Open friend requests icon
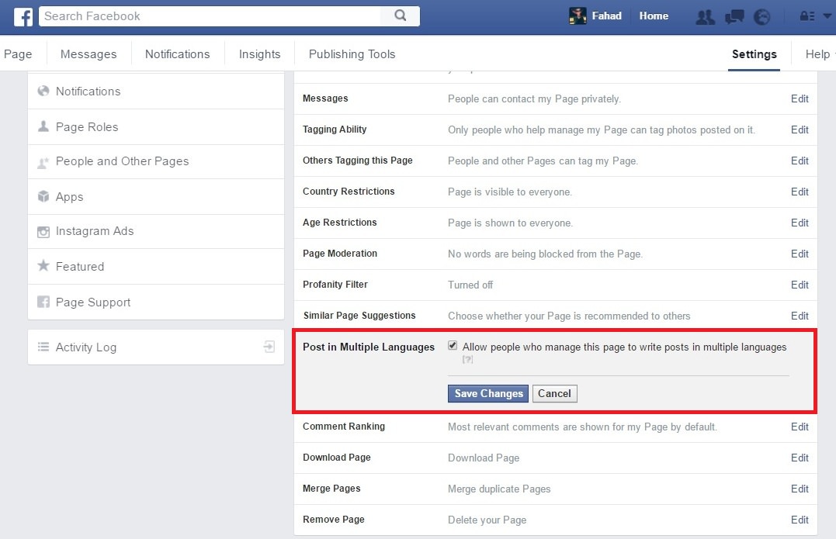 pyautogui.click(x=705, y=16)
